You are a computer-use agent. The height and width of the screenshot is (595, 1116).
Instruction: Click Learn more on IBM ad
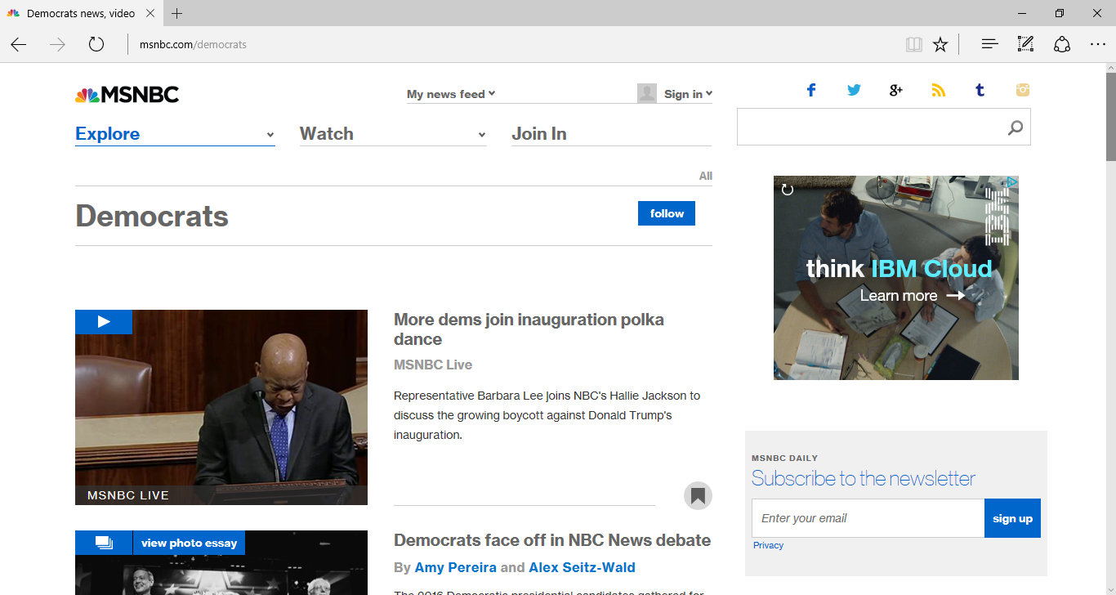[913, 296]
